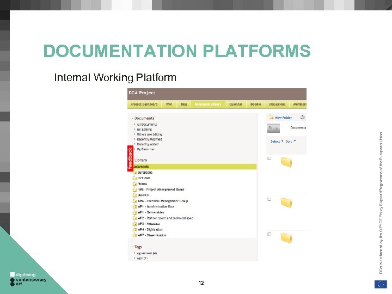Click the grey Up navigation button
The image size is (392, 294).
pyautogui.click(x=273, y=128)
